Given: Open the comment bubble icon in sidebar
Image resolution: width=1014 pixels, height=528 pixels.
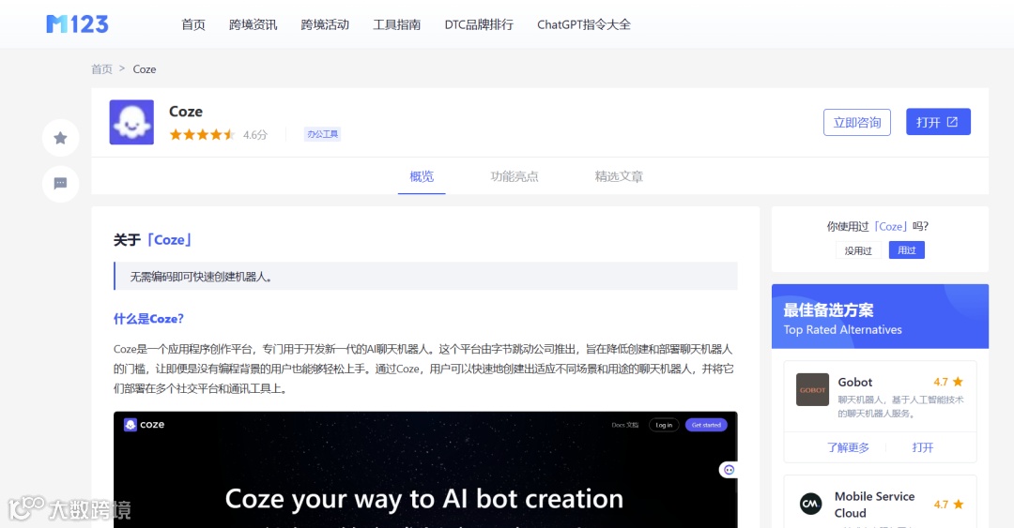Looking at the screenshot, I should tap(60, 184).
